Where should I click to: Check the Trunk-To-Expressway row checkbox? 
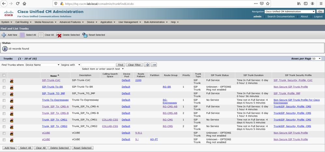tap(4, 101)
